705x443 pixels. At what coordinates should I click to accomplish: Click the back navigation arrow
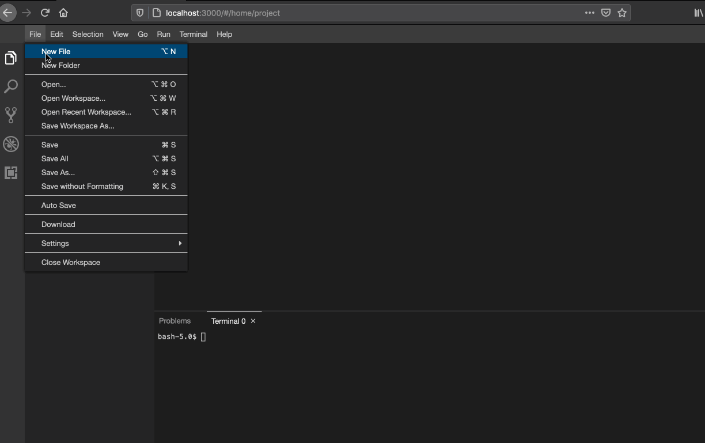point(8,13)
